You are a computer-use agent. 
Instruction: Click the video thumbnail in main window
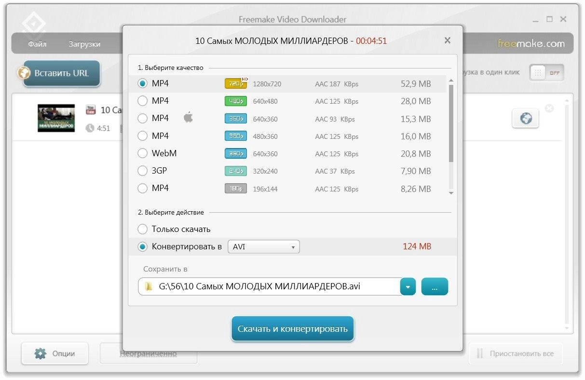tap(56, 118)
